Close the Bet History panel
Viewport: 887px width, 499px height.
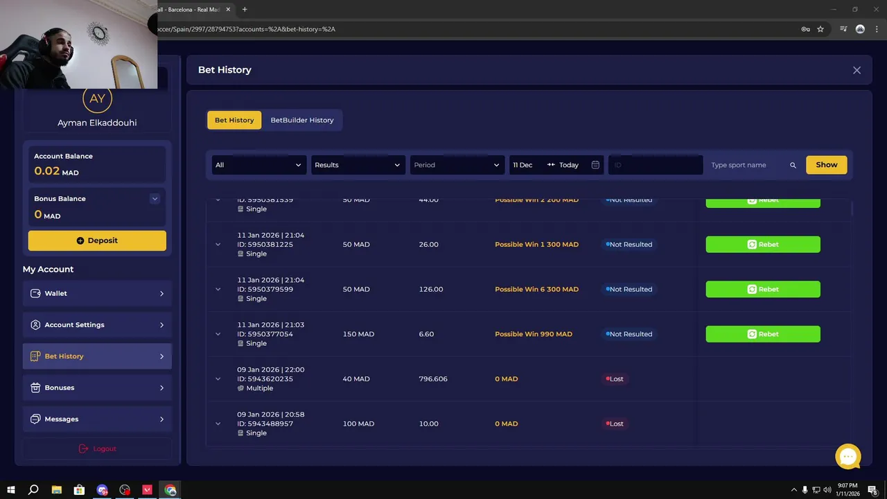pyautogui.click(x=857, y=70)
